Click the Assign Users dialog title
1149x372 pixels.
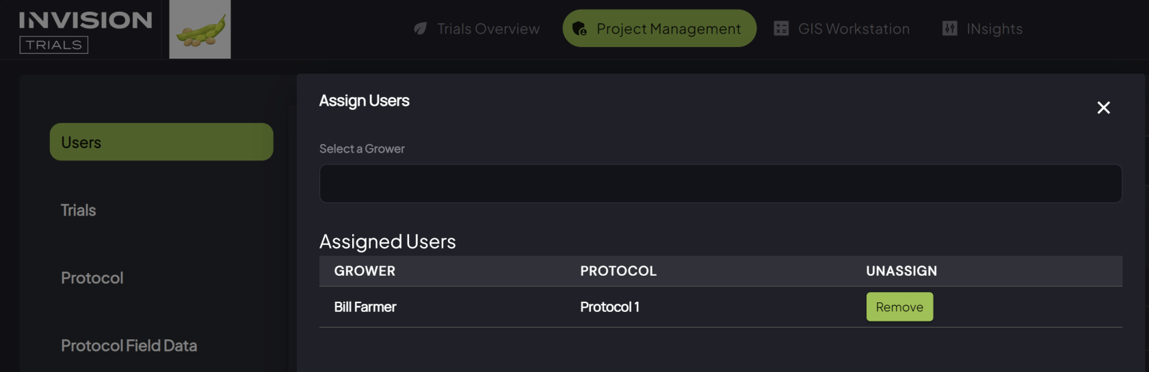[364, 101]
